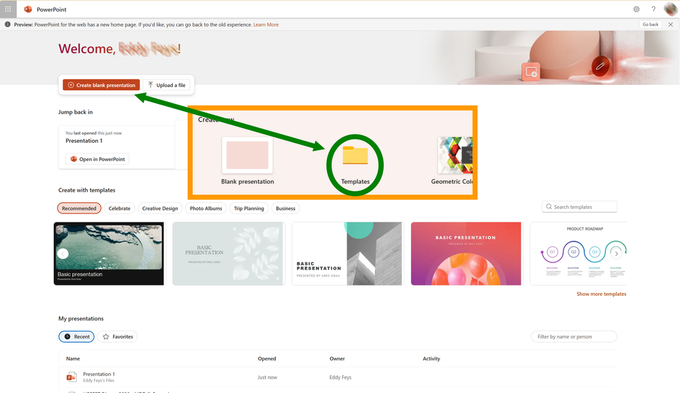Image resolution: width=680 pixels, height=393 pixels.
Task: Open the app launcher waffle icon
Action: [x=7, y=9]
